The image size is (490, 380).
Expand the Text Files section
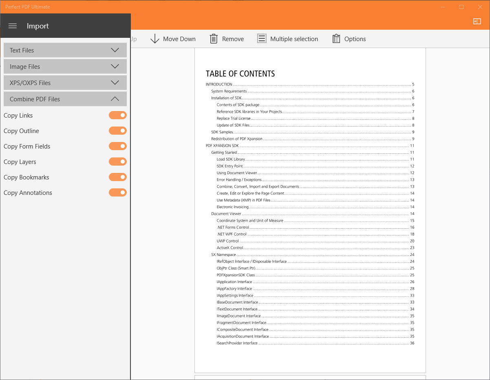pyautogui.click(x=65, y=50)
